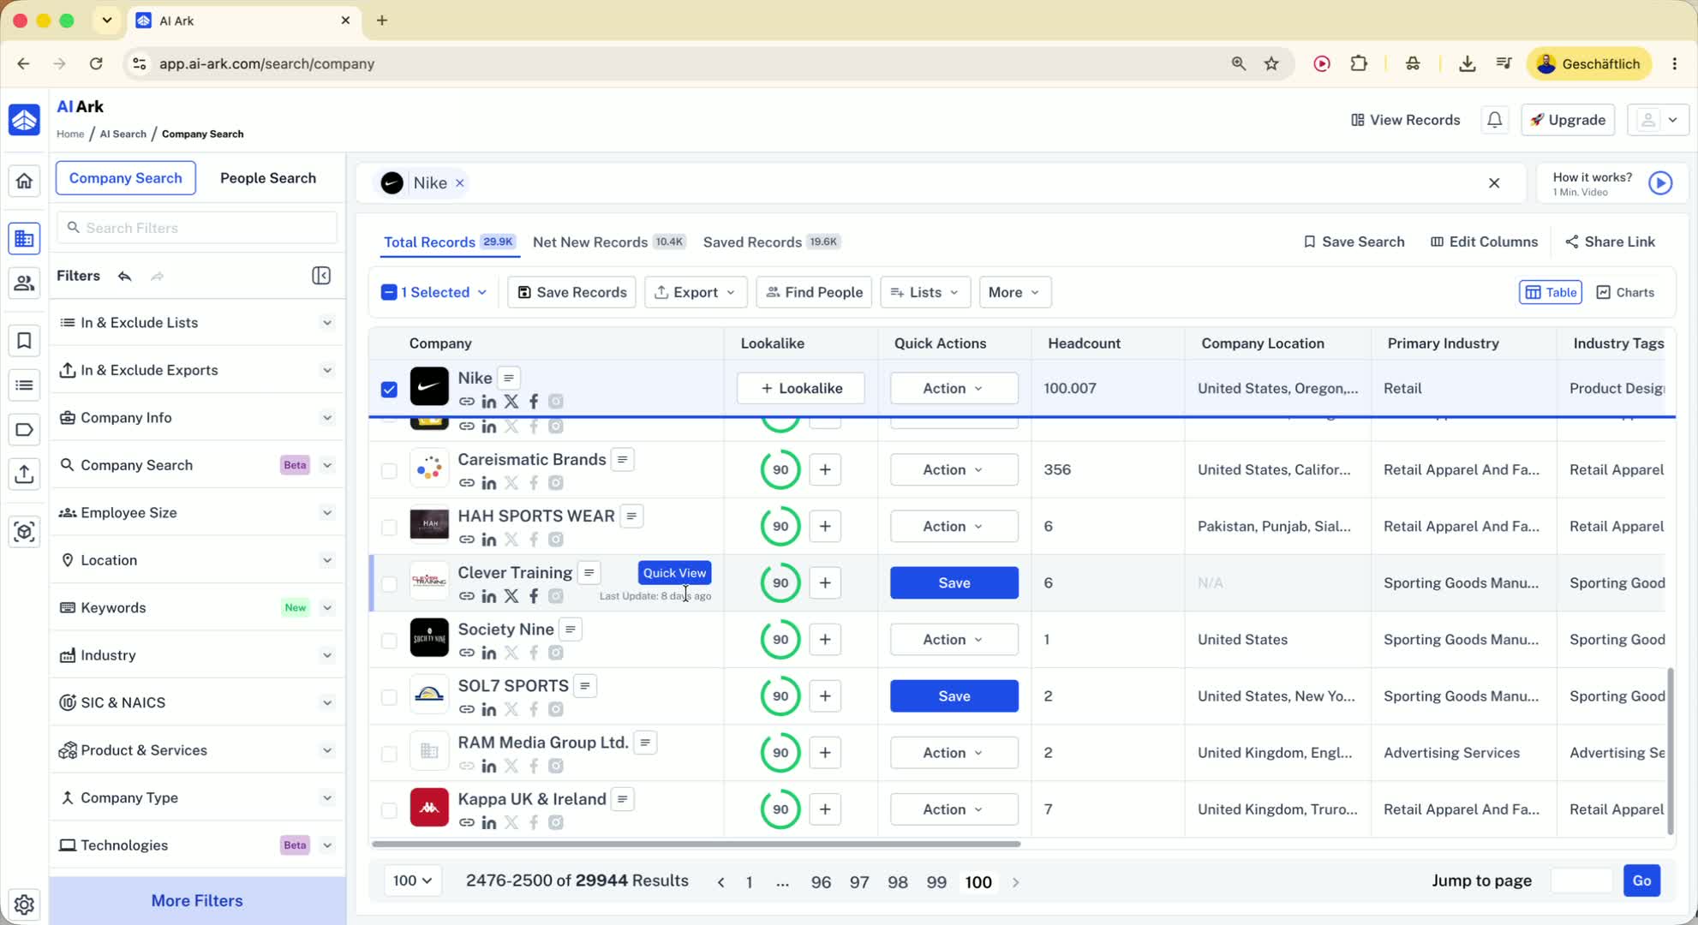Click the Jump to page input field
Viewport: 1698px width, 925px height.
click(1581, 880)
